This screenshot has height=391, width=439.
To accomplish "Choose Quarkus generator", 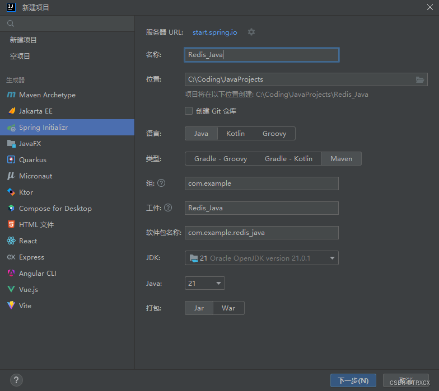I will click(x=67, y=160).
